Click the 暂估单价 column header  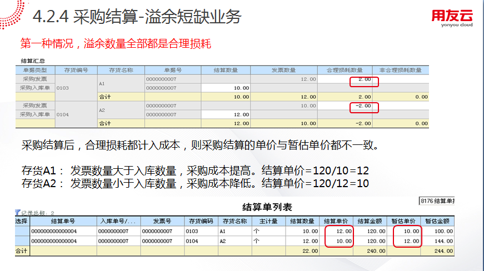pos(404,221)
